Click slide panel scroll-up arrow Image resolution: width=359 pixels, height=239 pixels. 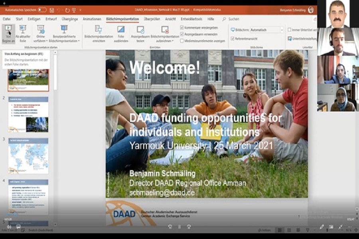pos(55,53)
